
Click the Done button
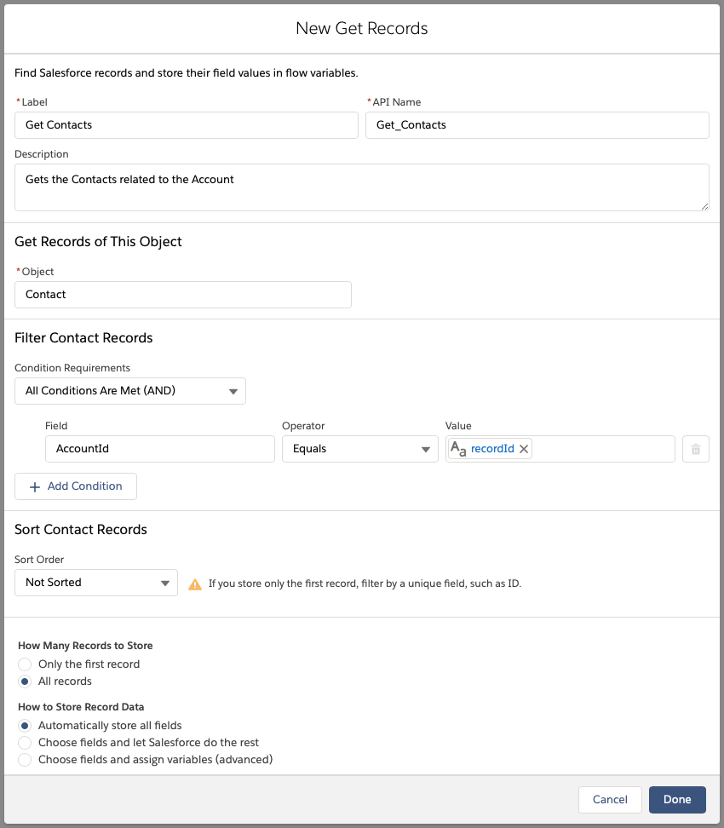coord(677,800)
